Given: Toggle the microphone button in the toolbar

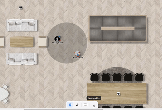Looking at the screenshot, I should pyautogui.click(x=70, y=105).
